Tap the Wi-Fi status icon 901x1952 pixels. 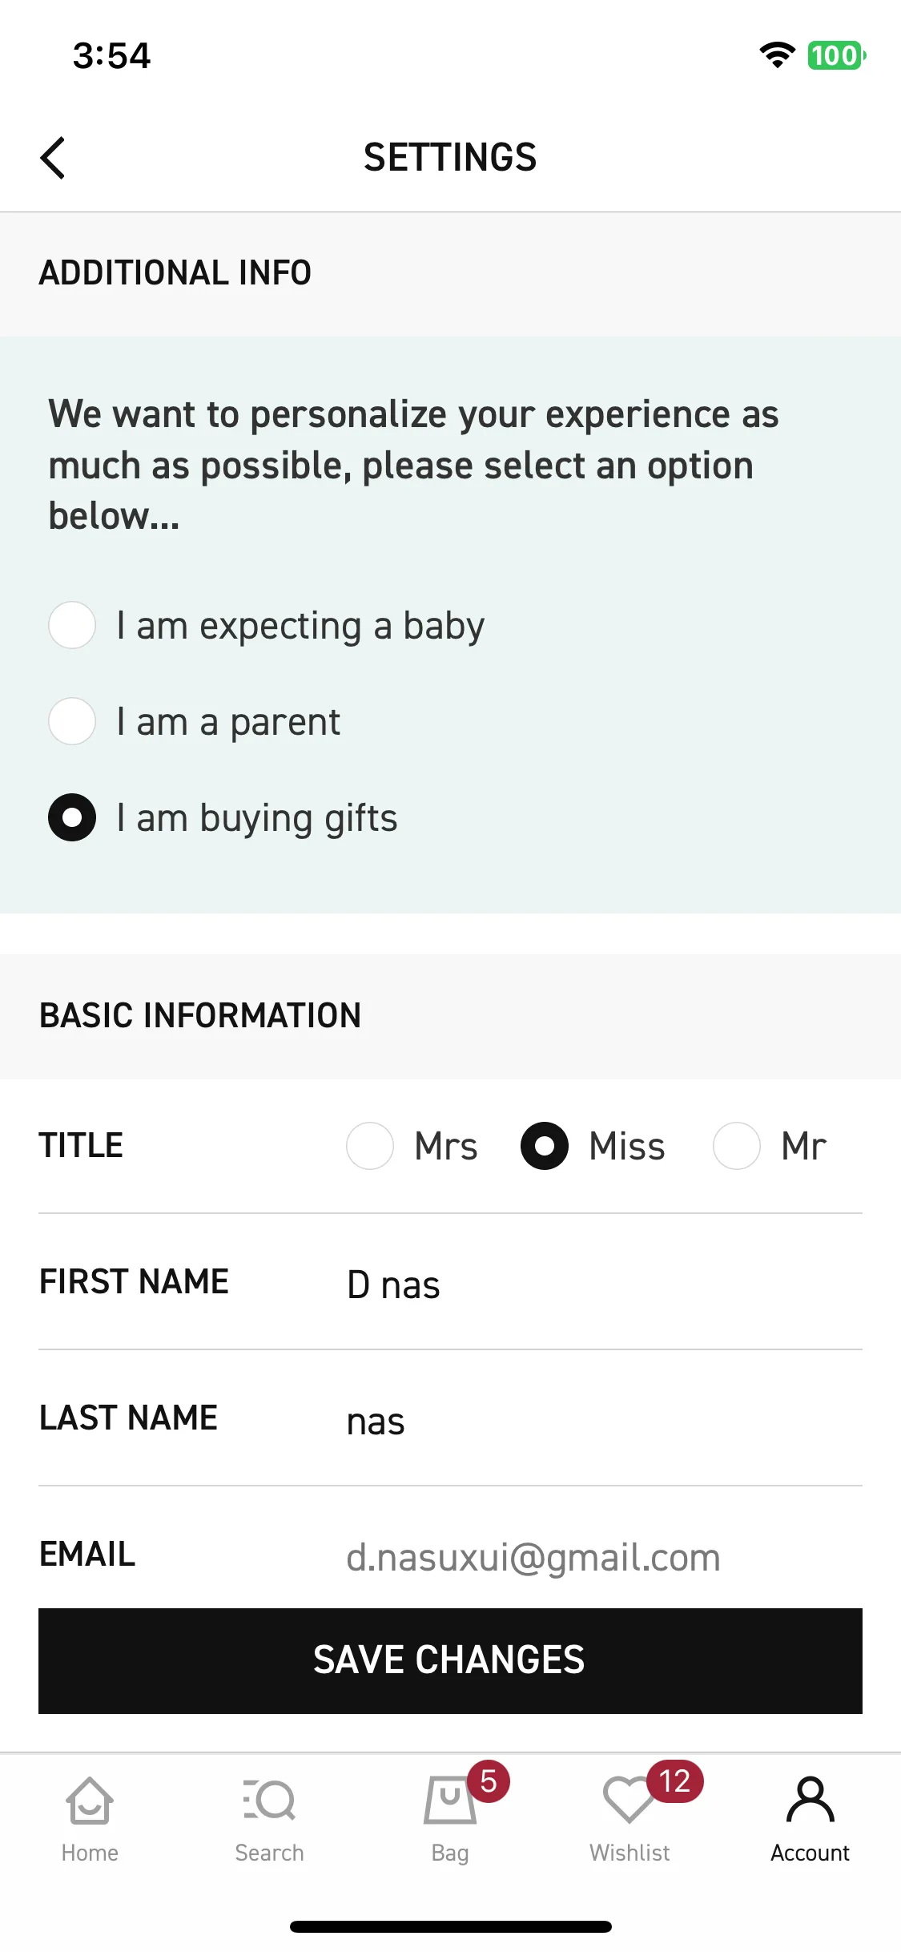coord(777,55)
